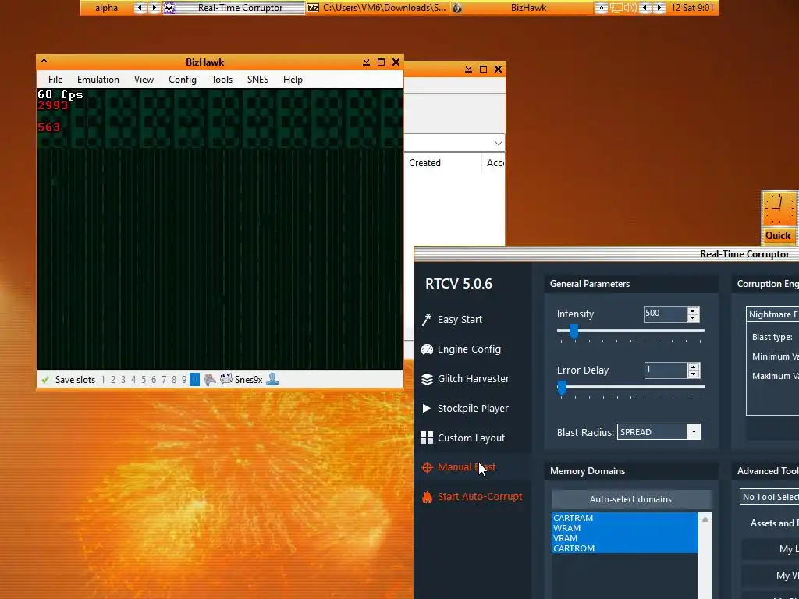Viewport: 799px width, 599px height.
Task: Select save slot 8 in BizHawk
Action: pyautogui.click(x=174, y=380)
